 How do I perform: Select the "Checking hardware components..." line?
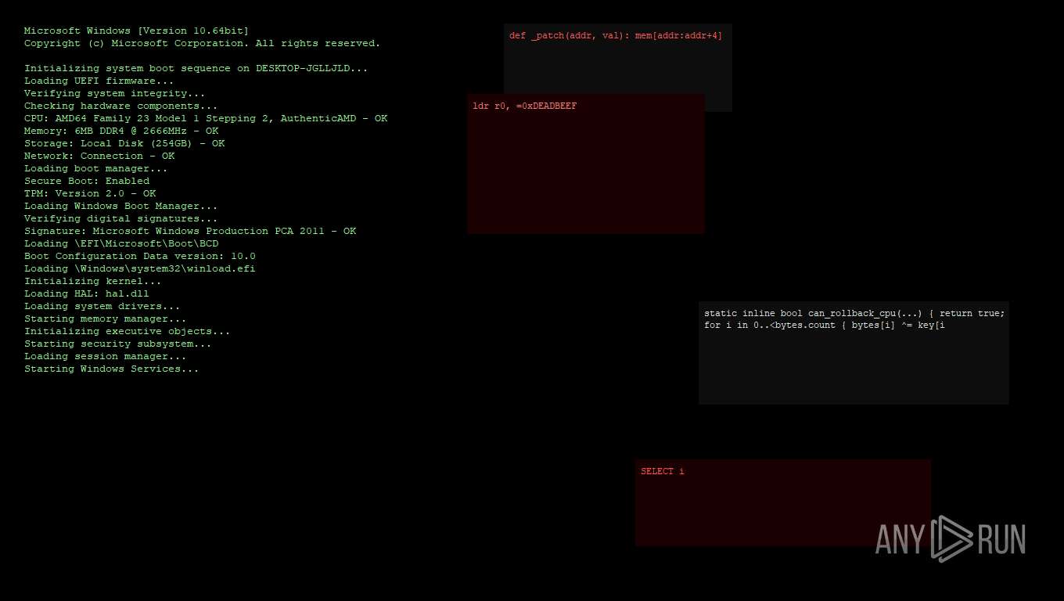[x=120, y=106]
